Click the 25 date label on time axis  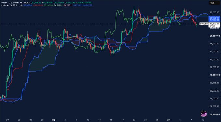tap(146, 120)
